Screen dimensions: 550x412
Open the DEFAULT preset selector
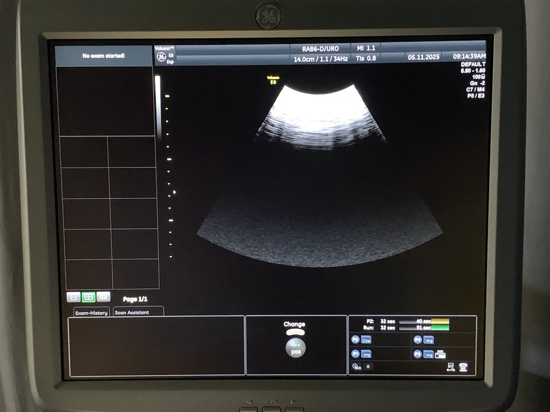coord(473,65)
